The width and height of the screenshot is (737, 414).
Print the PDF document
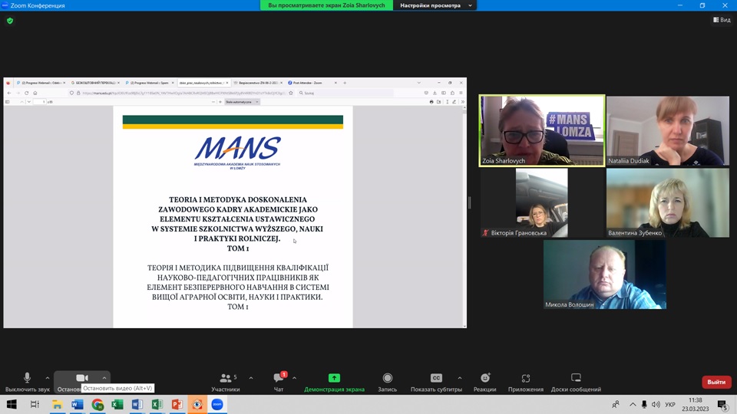click(431, 102)
